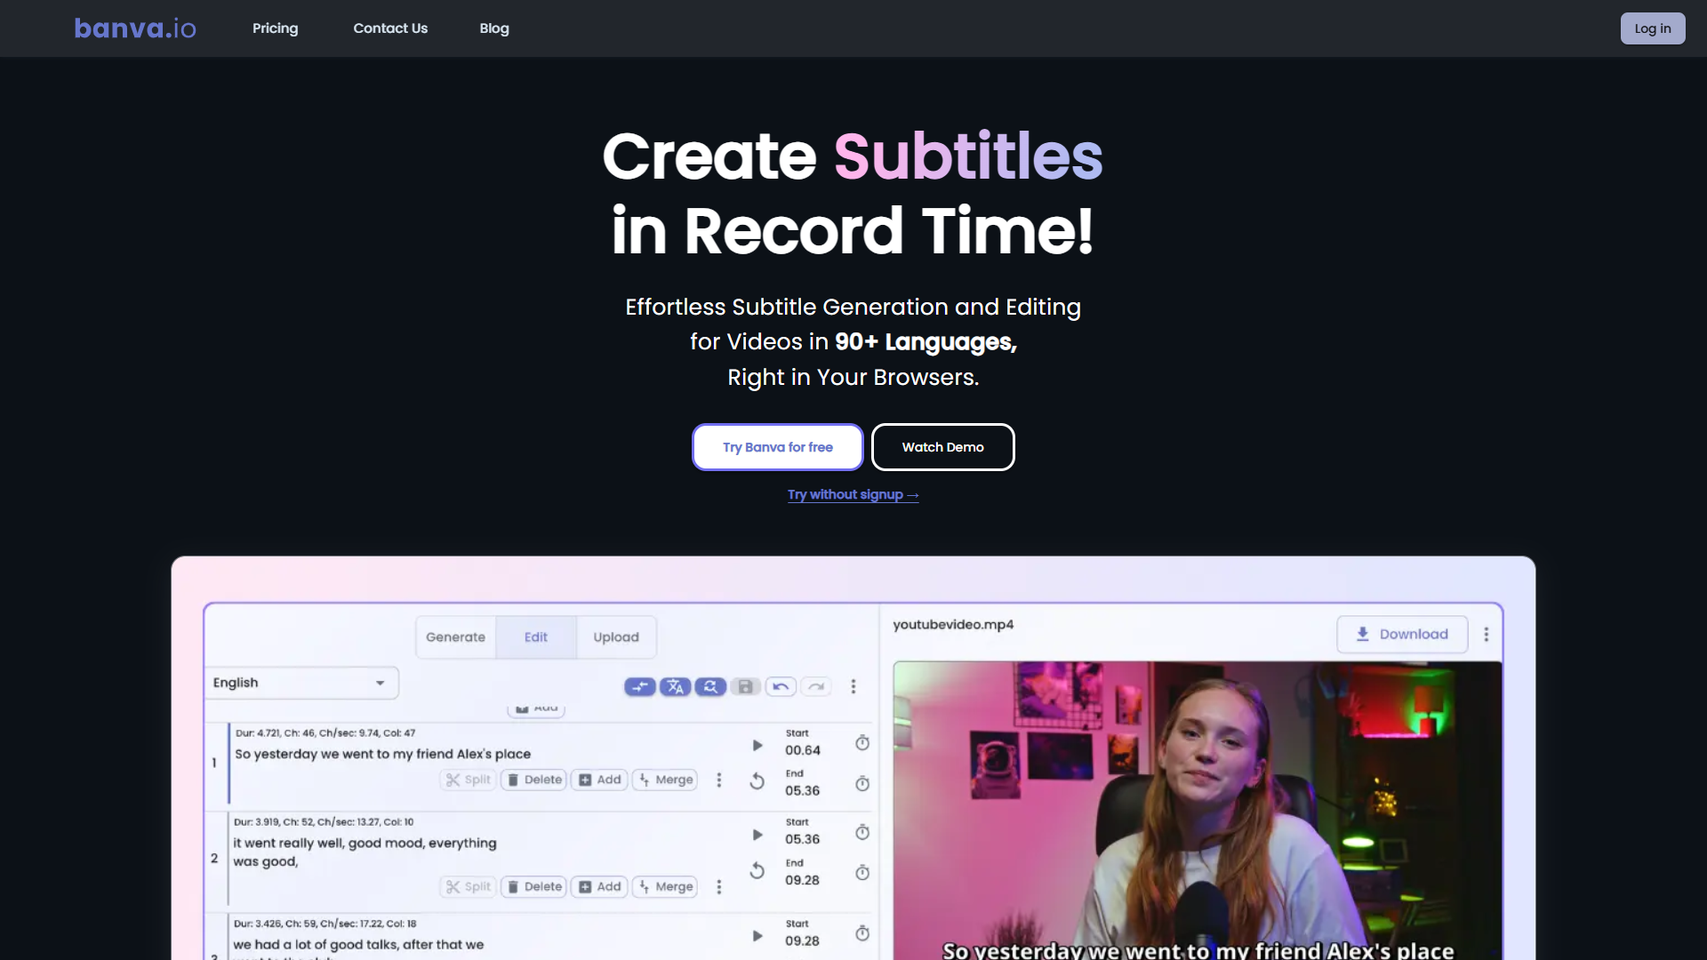The height and width of the screenshot is (960, 1707).
Task: Switch to the Generate tab
Action: (x=455, y=637)
